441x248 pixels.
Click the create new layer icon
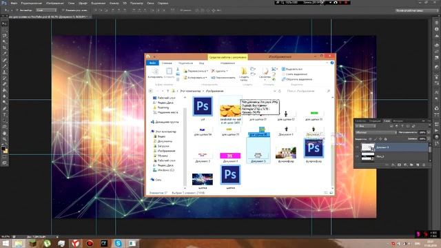[x=418, y=165]
